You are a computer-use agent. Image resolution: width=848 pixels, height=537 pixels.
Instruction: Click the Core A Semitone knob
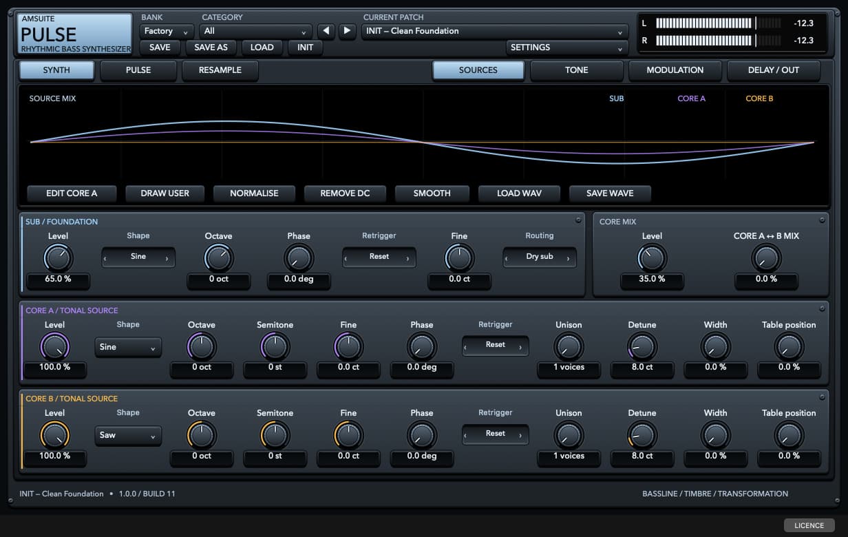(275, 346)
